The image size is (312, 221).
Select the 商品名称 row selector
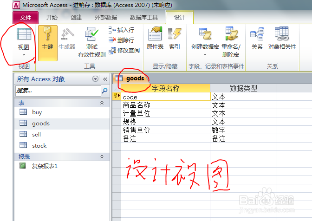(117, 105)
